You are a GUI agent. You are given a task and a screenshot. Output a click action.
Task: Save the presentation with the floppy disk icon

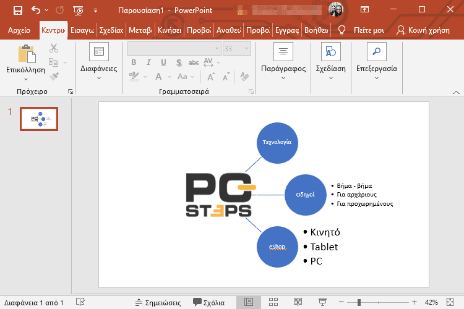click(x=18, y=11)
